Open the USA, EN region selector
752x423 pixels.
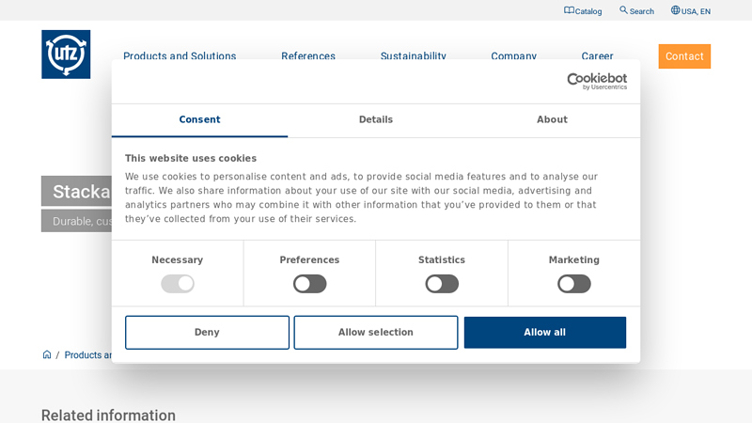click(x=696, y=11)
